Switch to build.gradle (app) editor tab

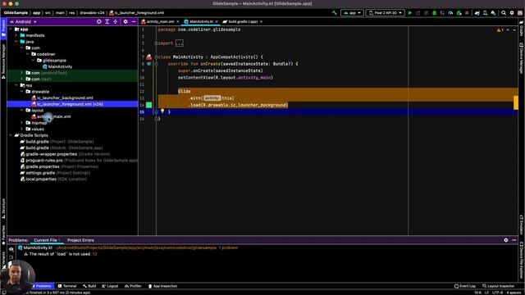[x=243, y=21]
